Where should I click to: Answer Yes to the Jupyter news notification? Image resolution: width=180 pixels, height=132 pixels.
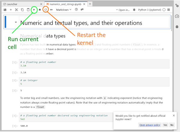[x=165, y=125]
